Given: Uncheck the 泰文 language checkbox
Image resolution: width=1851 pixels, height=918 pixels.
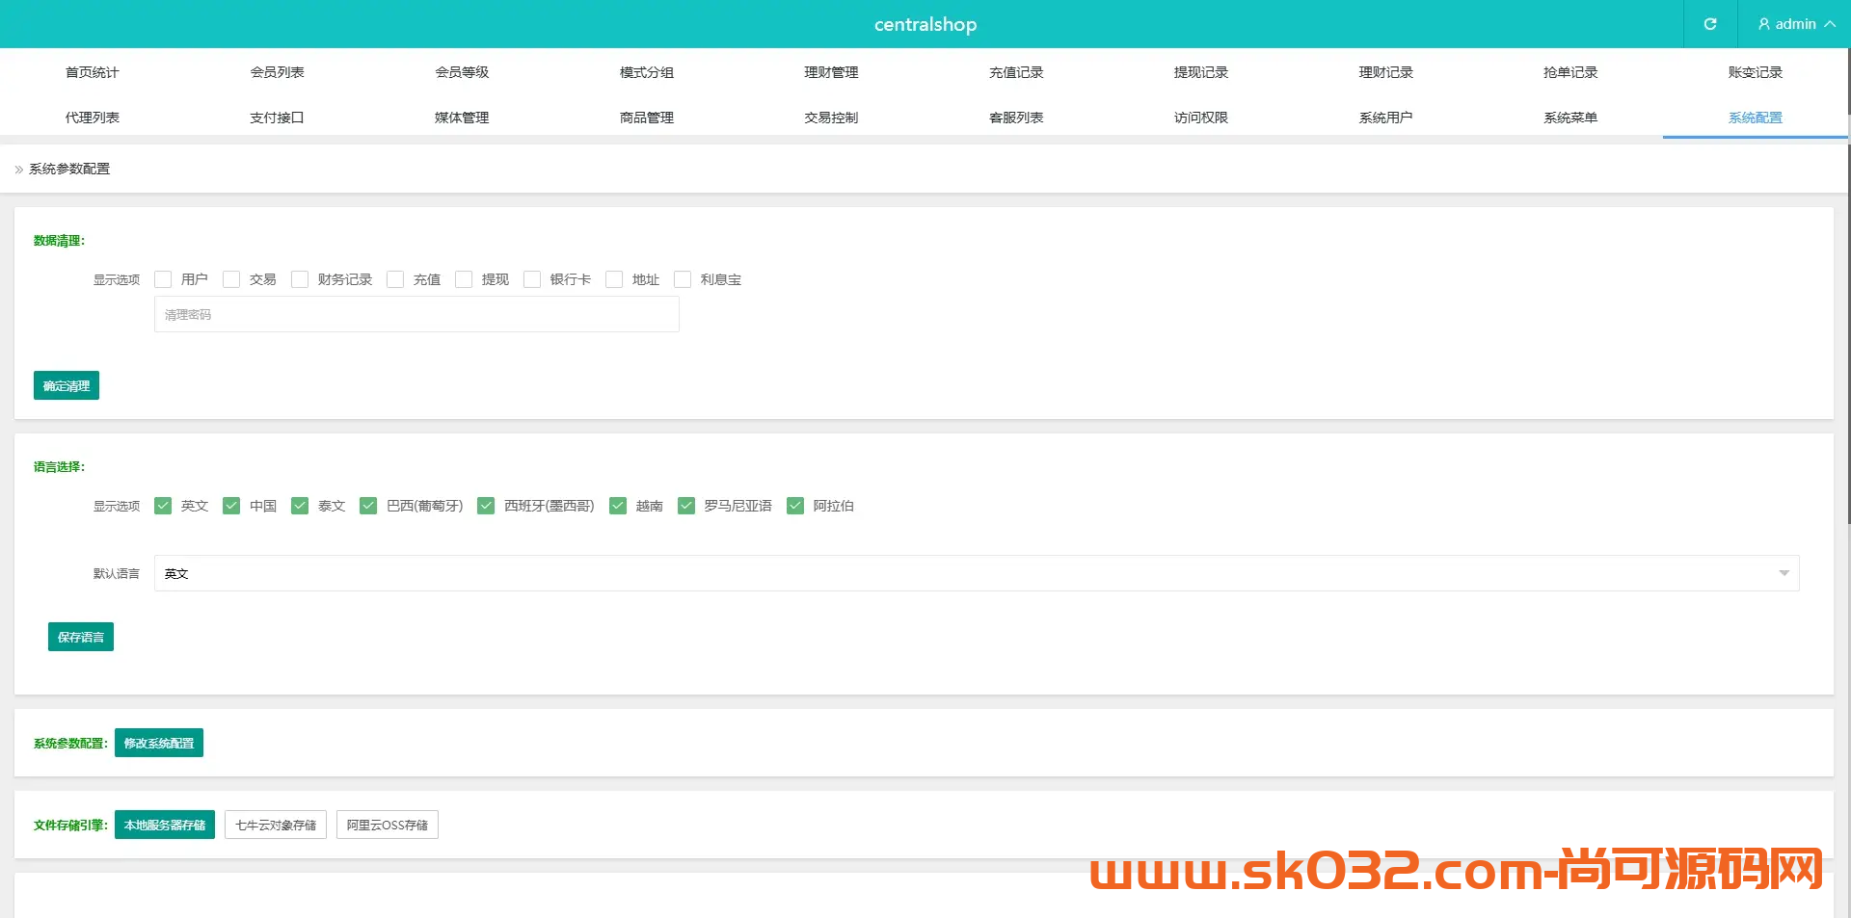Looking at the screenshot, I should pos(300,506).
